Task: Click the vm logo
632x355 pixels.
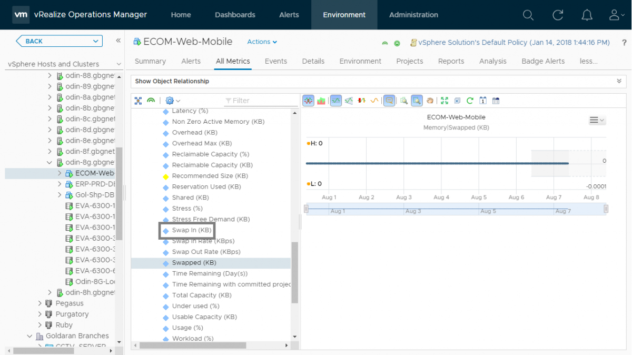Action: [21, 15]
